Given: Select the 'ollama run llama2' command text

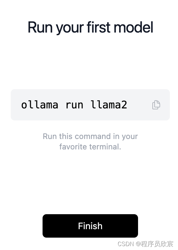Looking at the screenshot, I should click(74, 105).
